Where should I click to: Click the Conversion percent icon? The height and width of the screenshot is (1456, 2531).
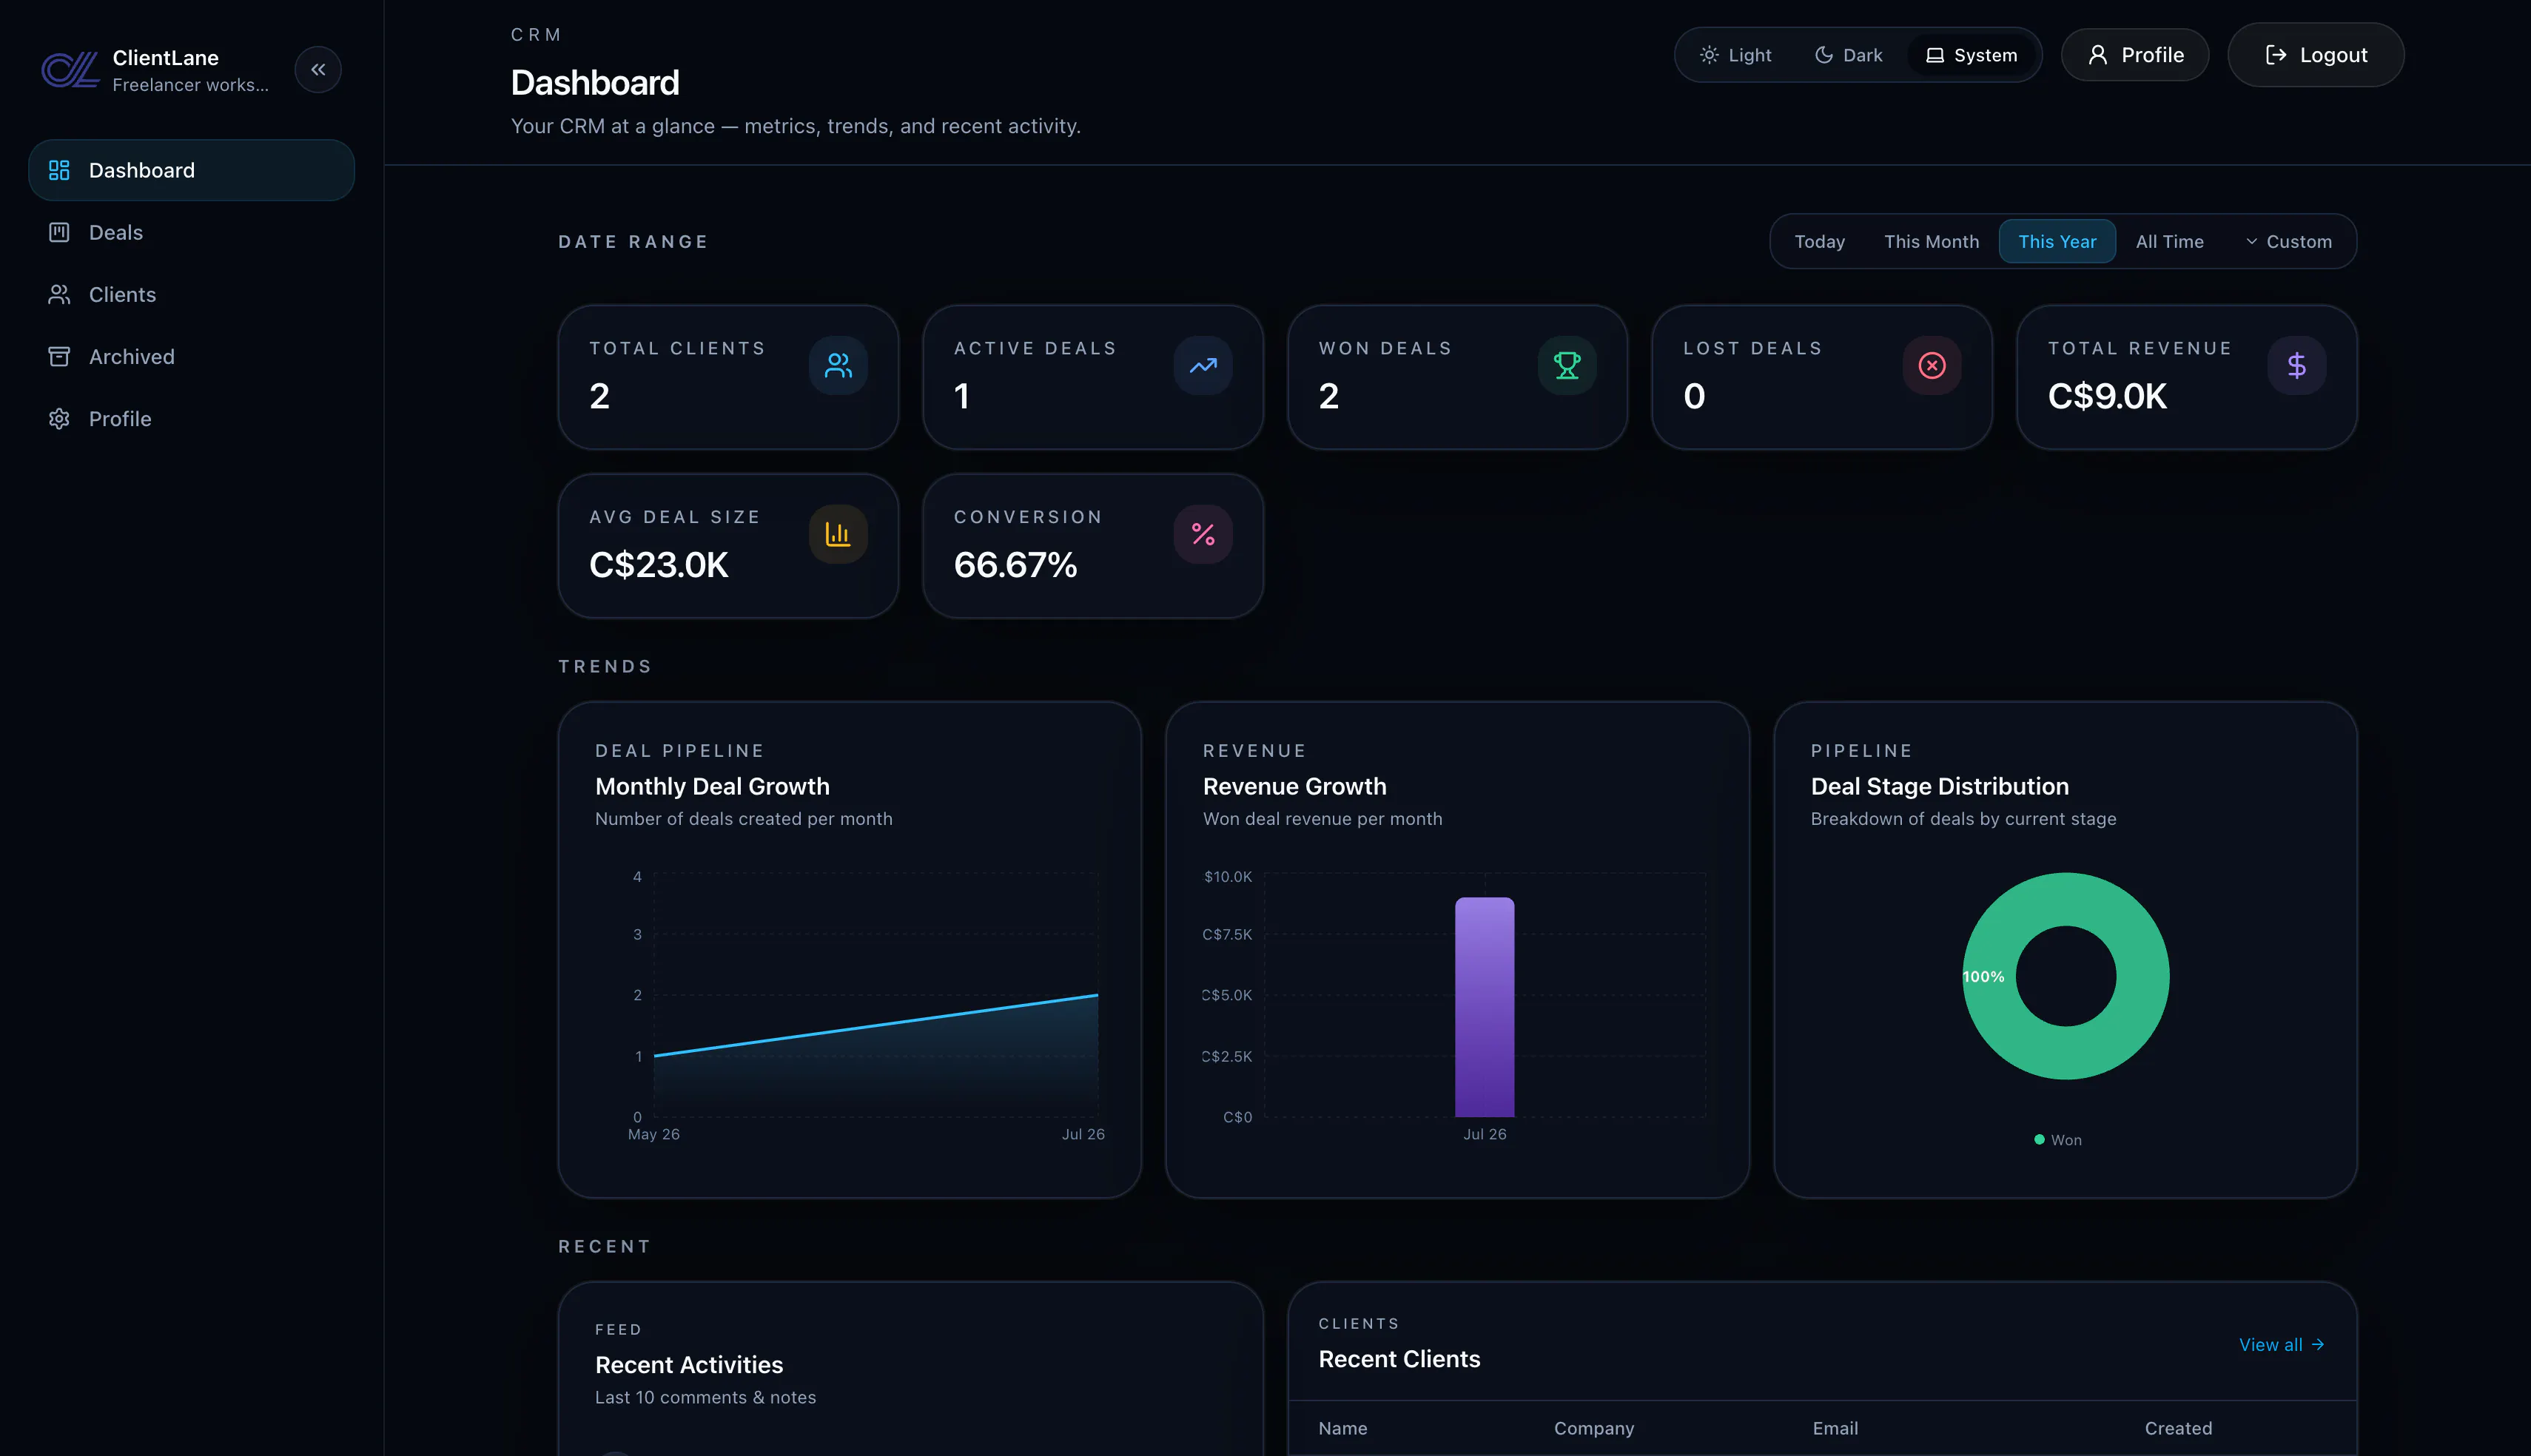coord(1203,534)
